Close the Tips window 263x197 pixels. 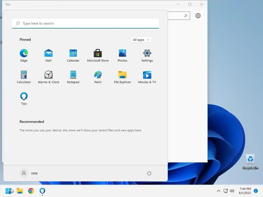tap(202, 4)
